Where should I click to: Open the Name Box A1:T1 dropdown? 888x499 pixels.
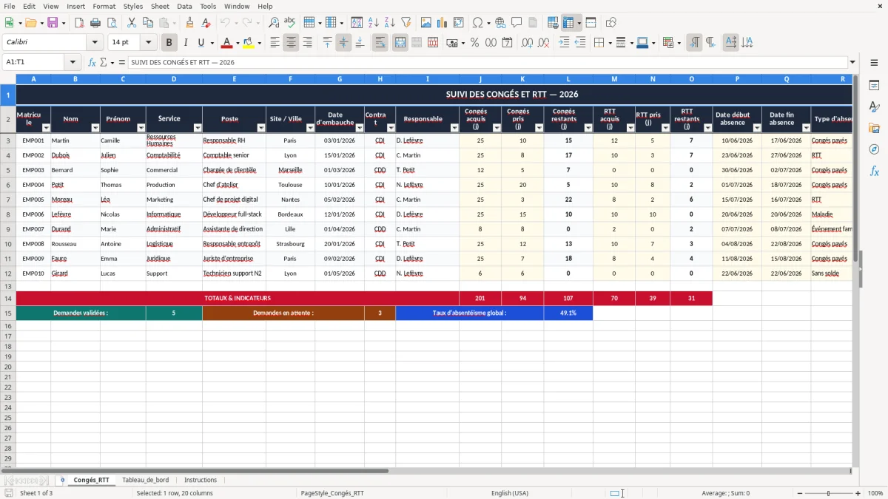click(x=73, y=62)
